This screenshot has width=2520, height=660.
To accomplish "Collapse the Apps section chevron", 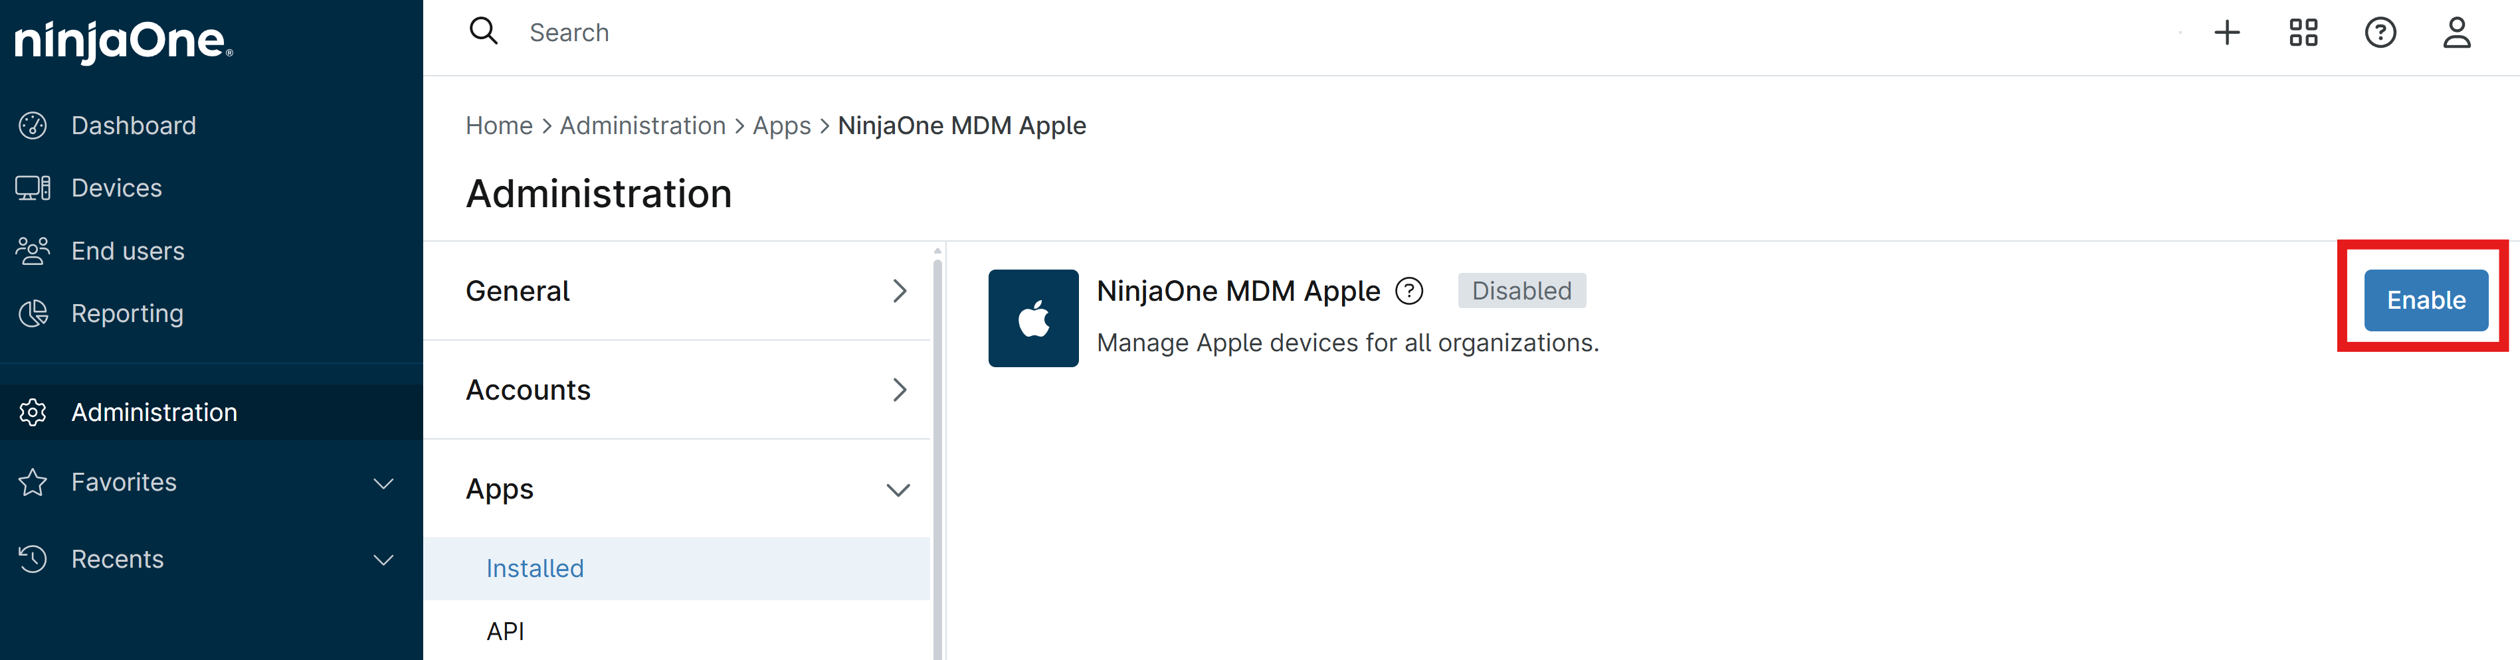I will [x=898, y=490].
